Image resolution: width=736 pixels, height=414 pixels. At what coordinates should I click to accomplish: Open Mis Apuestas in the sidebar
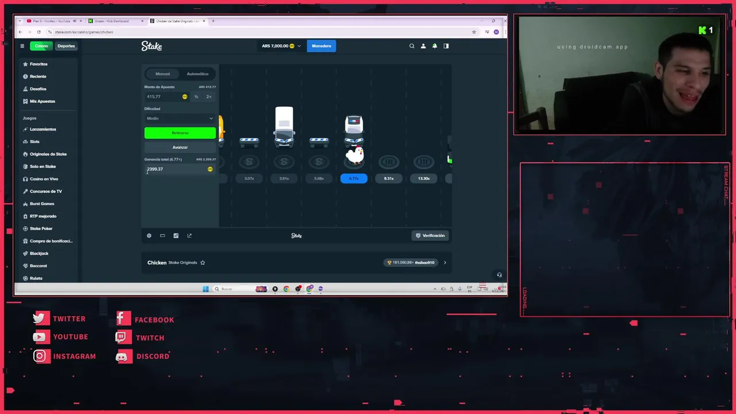43,101
